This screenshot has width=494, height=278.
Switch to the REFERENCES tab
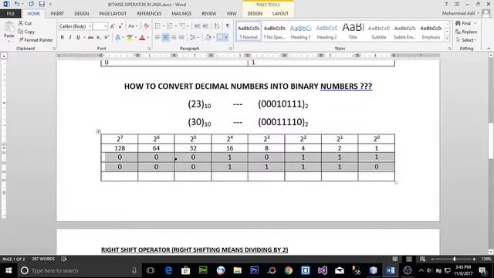[x=149, y=14]
